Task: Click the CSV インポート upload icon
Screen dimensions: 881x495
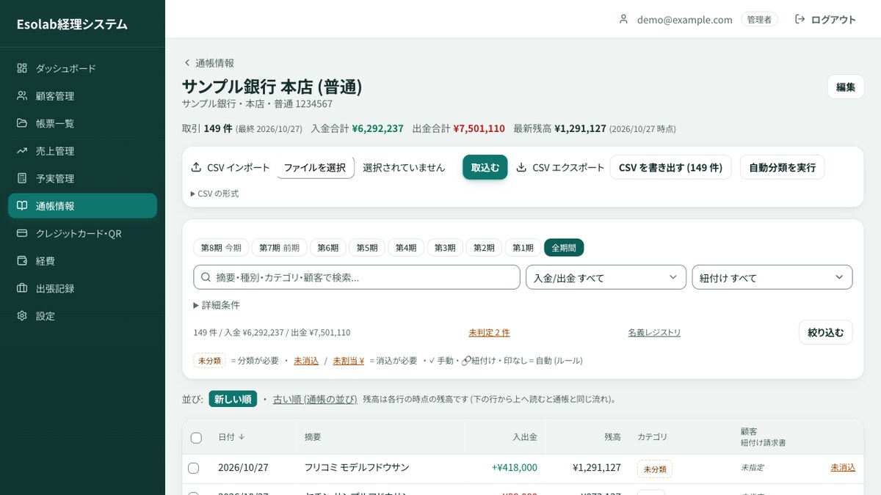Action: pyautogui.click(x=196, y=167)
